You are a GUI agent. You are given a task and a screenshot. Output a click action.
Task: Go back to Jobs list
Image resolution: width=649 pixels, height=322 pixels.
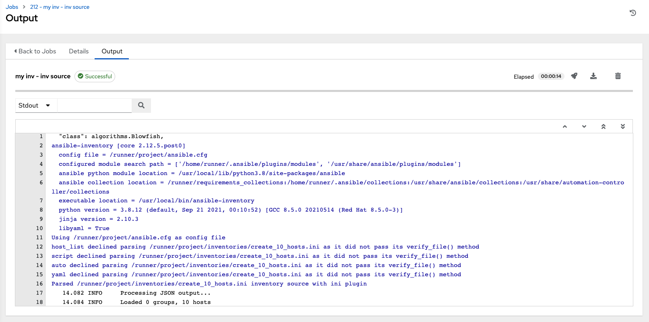[35, 51]
